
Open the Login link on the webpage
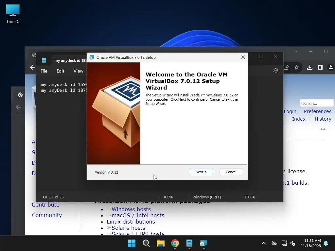click(x=290, y=111)
